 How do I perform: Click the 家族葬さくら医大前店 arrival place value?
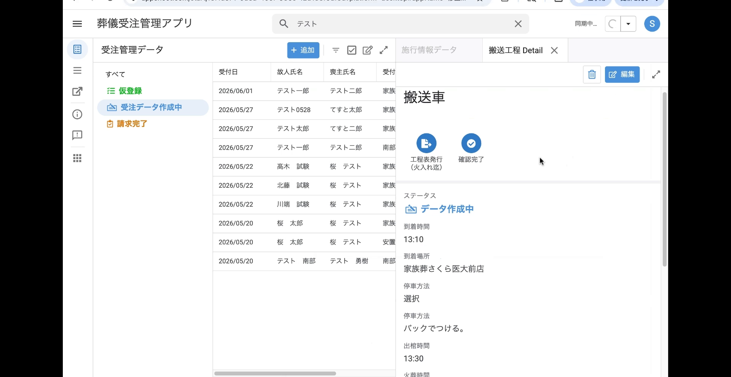444,269
